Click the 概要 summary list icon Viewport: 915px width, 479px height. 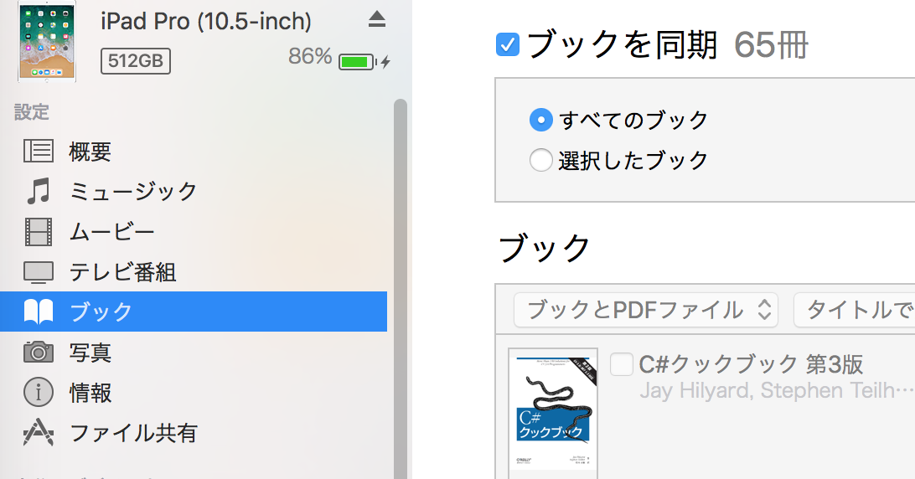pyautogui.click(x=39, y=151)
